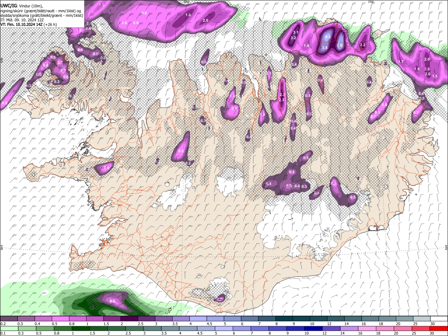This screenshot has width=448, height=336.
Task: Pick the 0.2 swatch in the upper legend row
Action: (x=9, y=319)
